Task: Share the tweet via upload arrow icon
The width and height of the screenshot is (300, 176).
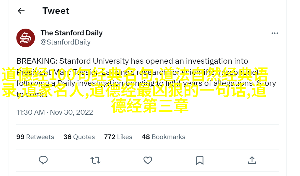Action: click(x=252, y=160)
